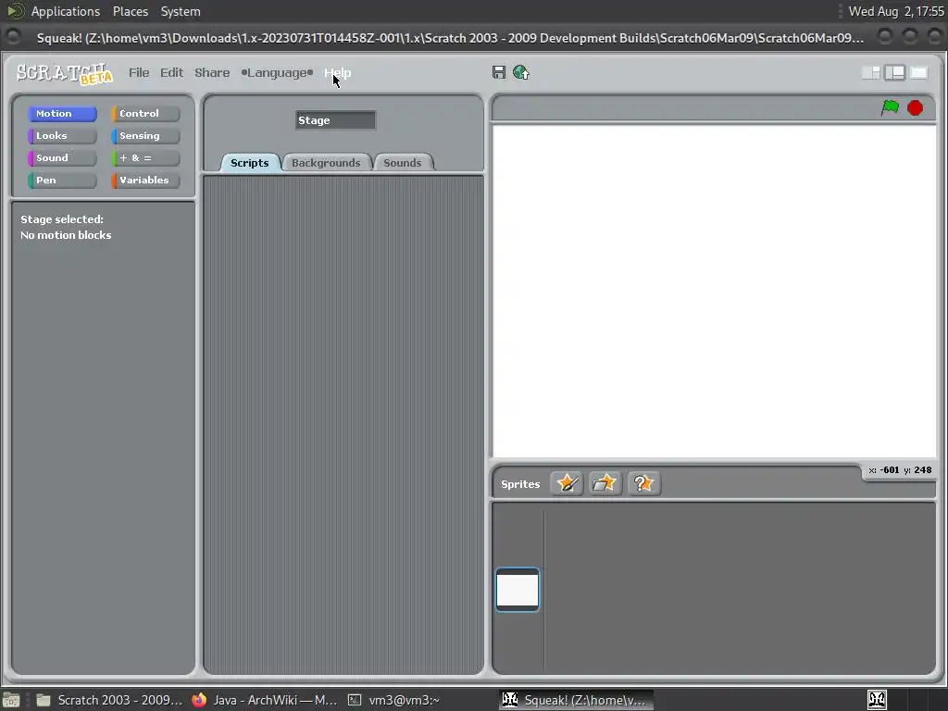The height and width of the screenshot is (711, 948).
Task: Get a surprise sprite question-mark icon
Action: (643, 483)
